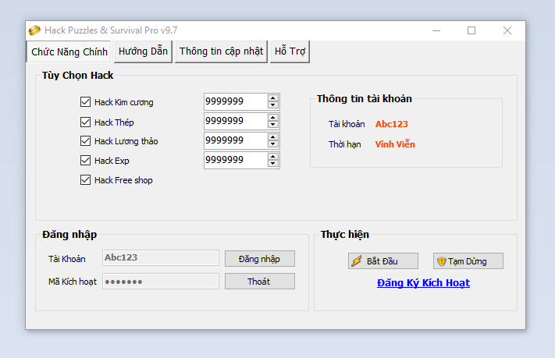
Task: Decrease the Hack Thép value with down arrow
Action: 272,125
